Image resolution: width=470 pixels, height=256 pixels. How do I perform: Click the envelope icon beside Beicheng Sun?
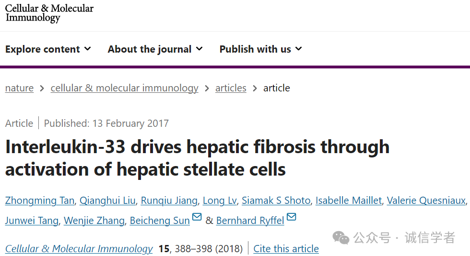(197, 217)
